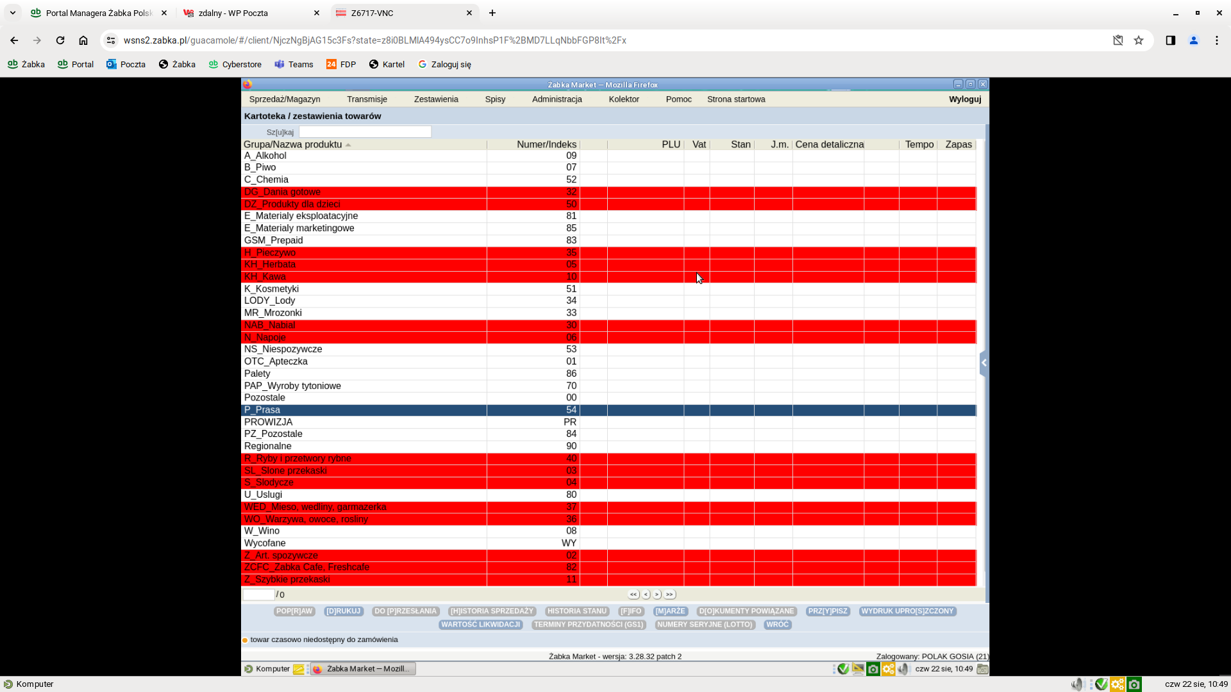Open the Chrome profile avatar
Screen dimensions: 1231x692
pos(1193,40)
